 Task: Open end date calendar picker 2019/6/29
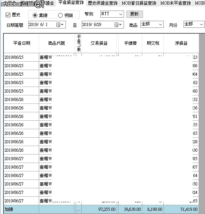(118, 25)
